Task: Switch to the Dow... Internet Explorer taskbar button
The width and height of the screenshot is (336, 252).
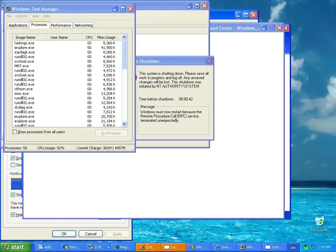Action: coord(224,247)
